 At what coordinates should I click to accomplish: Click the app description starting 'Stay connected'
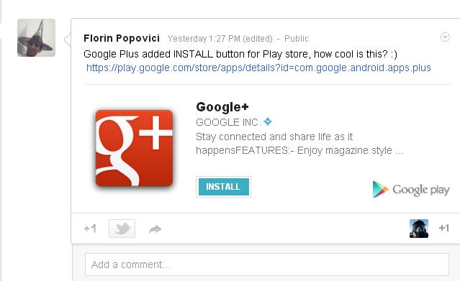click(x=299, y=144)
